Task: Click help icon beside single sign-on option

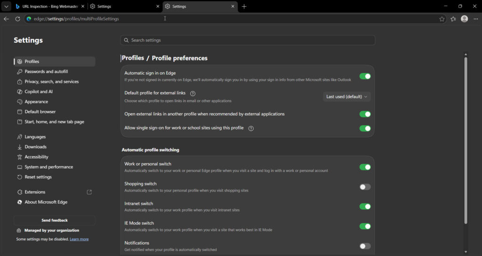Action: (251, 128)
